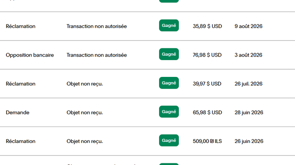This screenshot has height=165, width=295.
Task: Click Gagné badge on 28 juin 2026 row
Action: 169,112
